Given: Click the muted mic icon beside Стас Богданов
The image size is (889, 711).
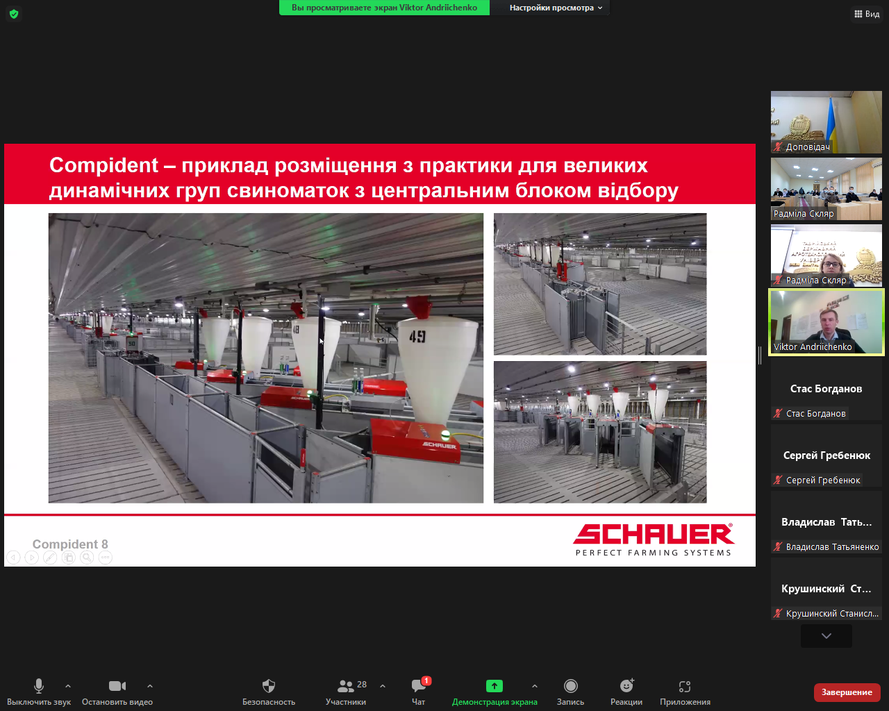Looking at the screenshot, I should pos(779,413).
